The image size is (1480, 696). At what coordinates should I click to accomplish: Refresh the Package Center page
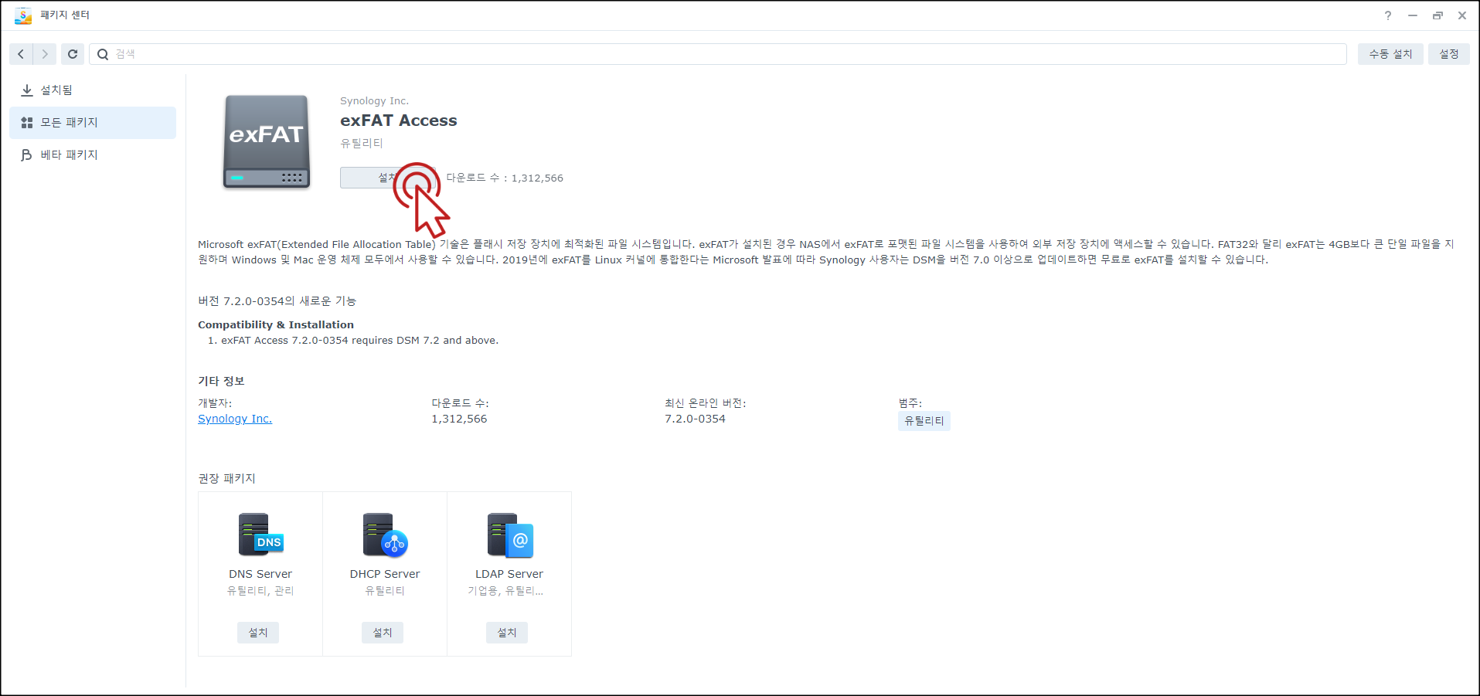pos(73,54)
